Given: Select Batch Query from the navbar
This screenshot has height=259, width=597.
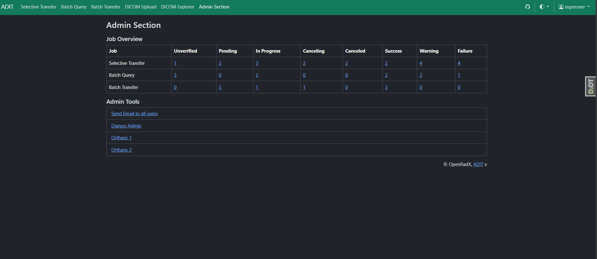Looking at the screenshot, I should 74,7.
